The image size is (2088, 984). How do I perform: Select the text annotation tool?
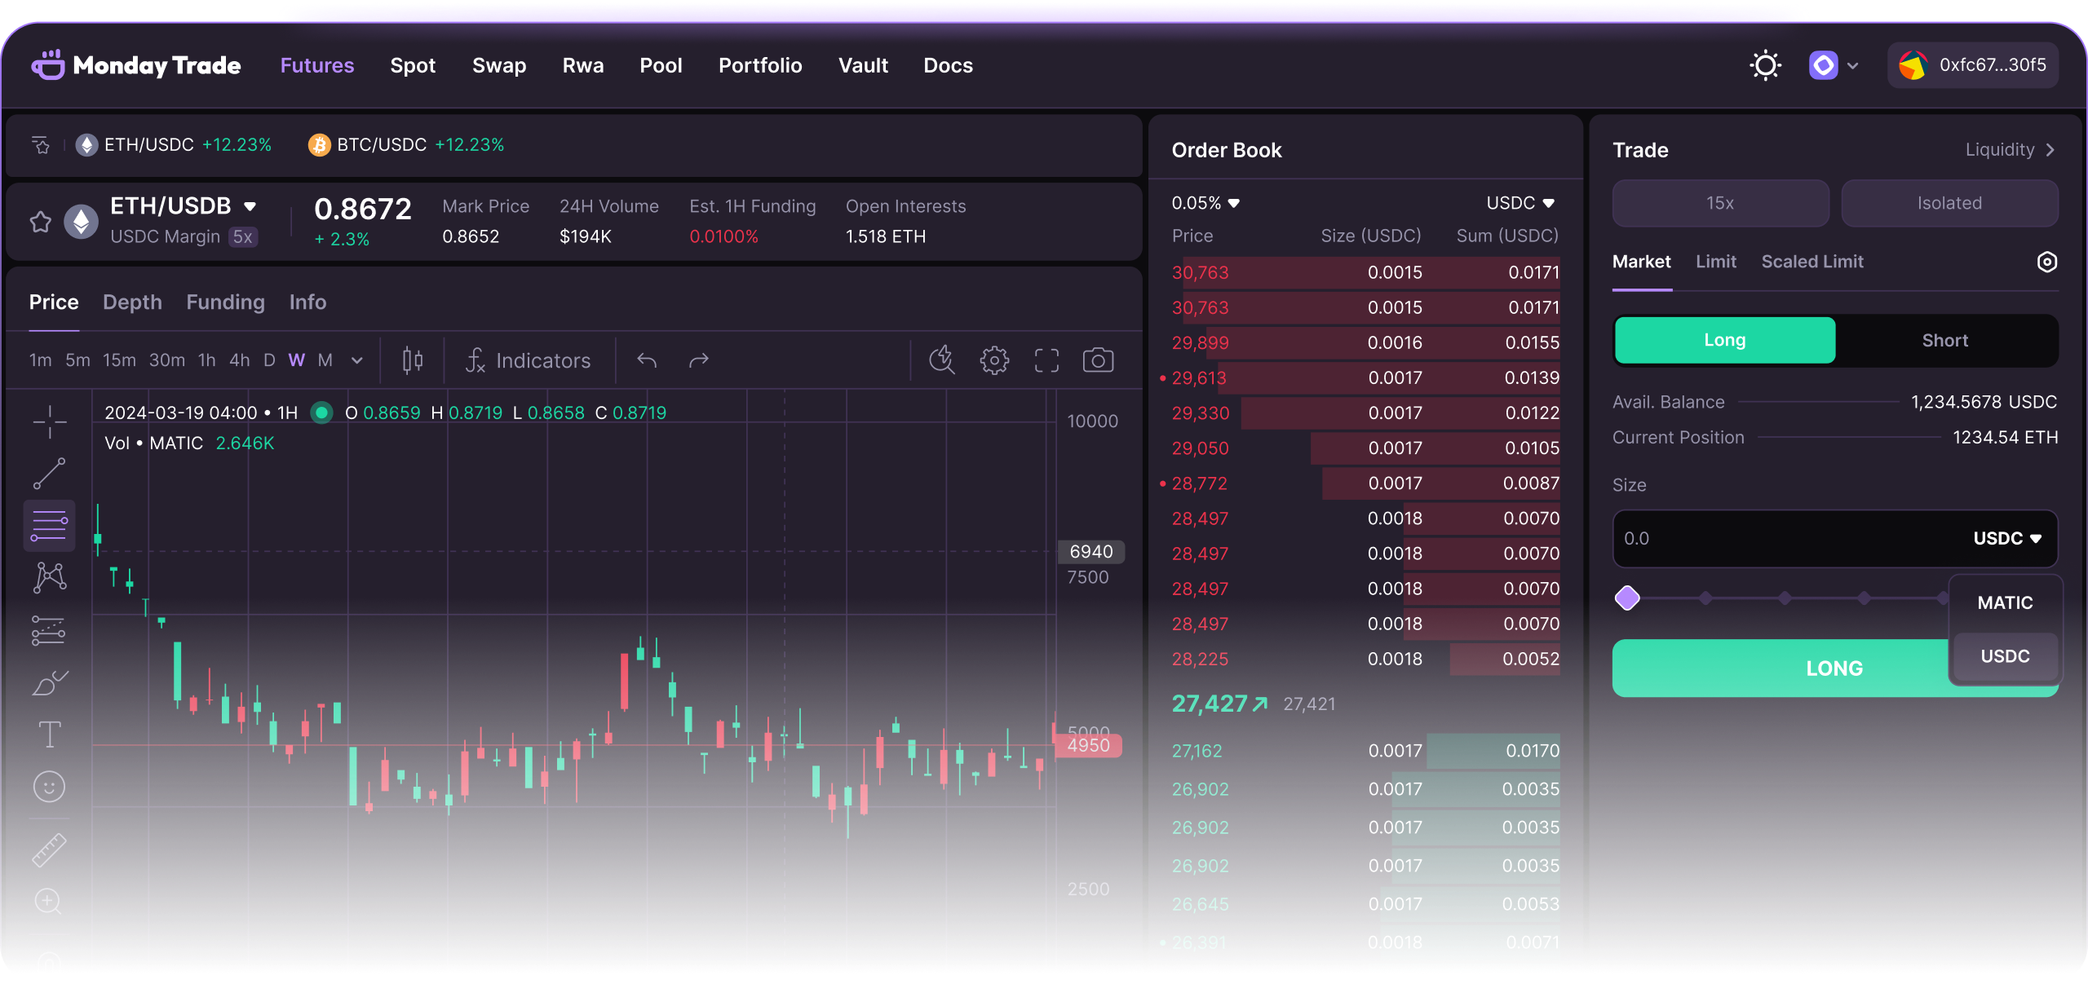[x=49, y=735]
